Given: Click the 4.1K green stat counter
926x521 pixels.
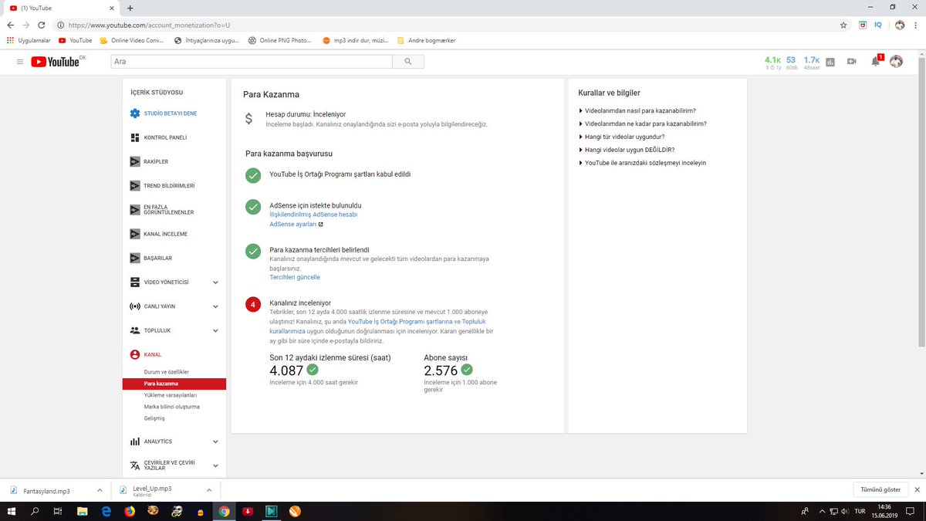Looking at the screenshot, I should click(x=772, y=62).
